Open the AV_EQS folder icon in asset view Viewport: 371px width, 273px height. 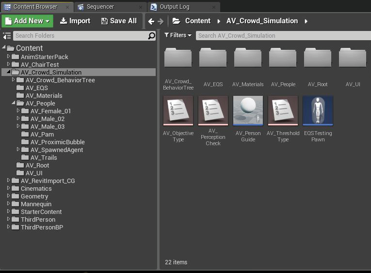[x=213, y=58]
